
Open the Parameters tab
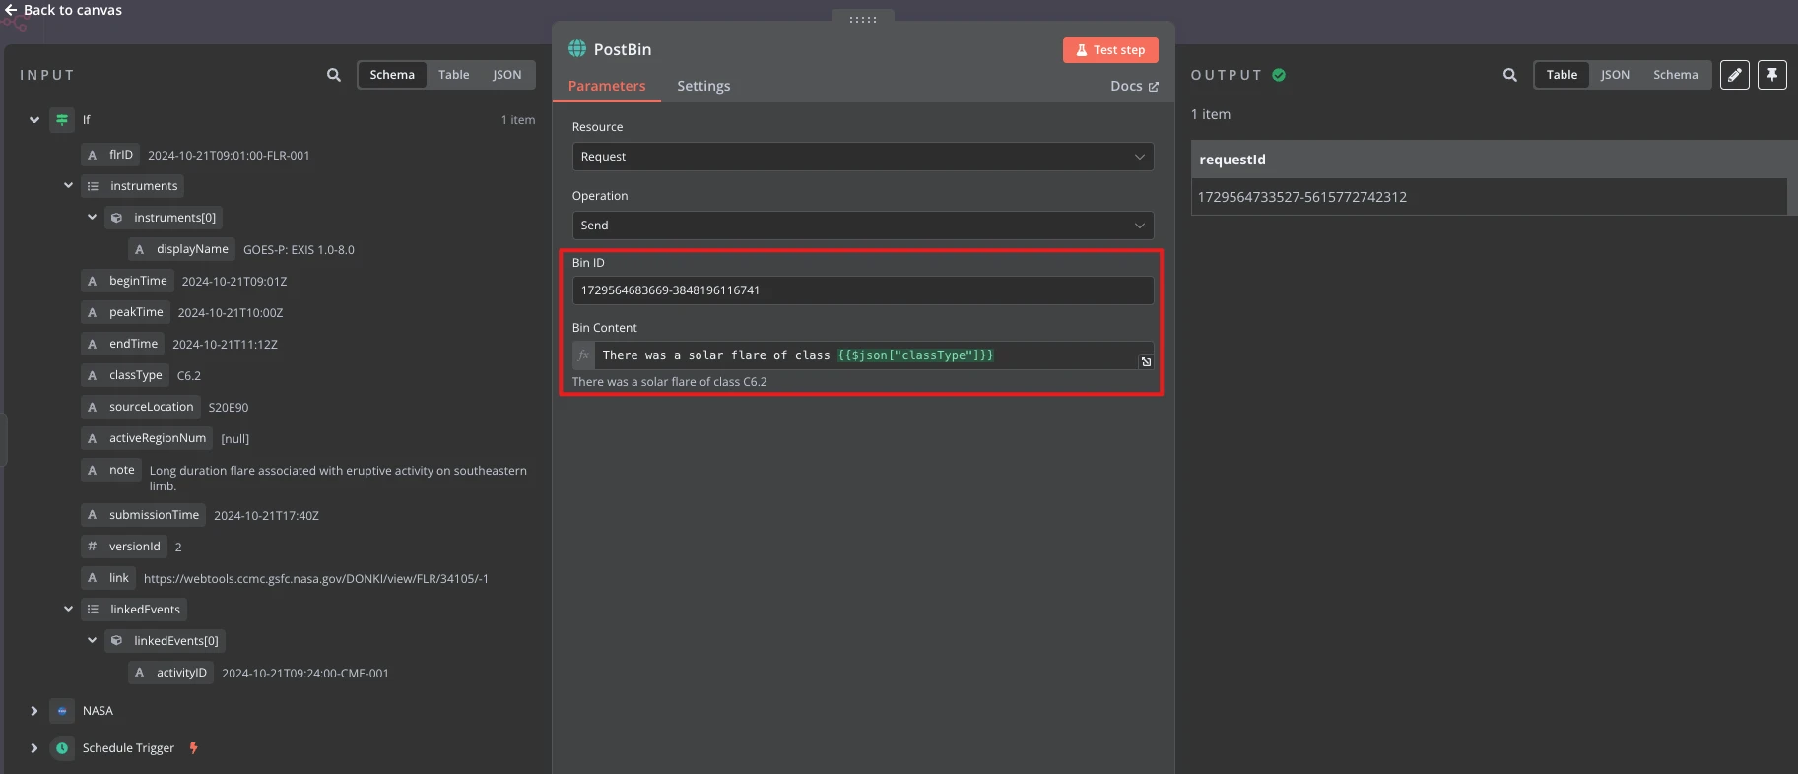[x=607, y=86]
